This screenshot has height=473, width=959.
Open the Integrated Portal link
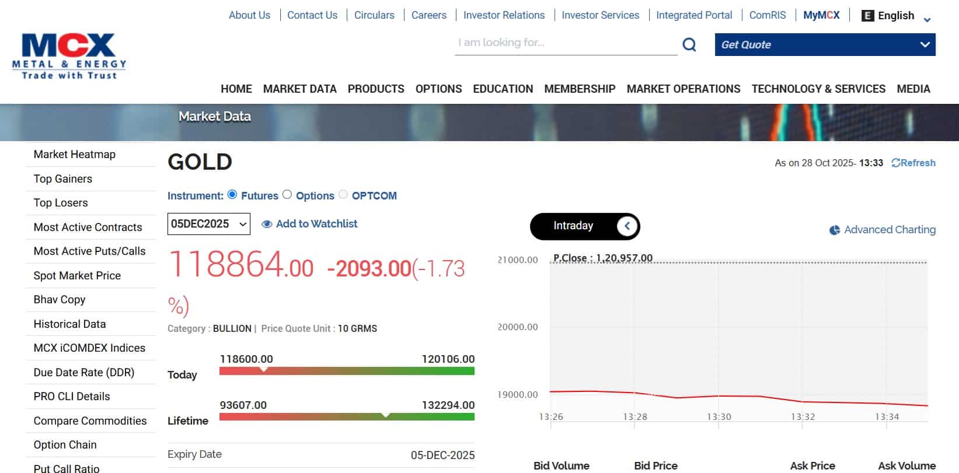tap(694, 15)
